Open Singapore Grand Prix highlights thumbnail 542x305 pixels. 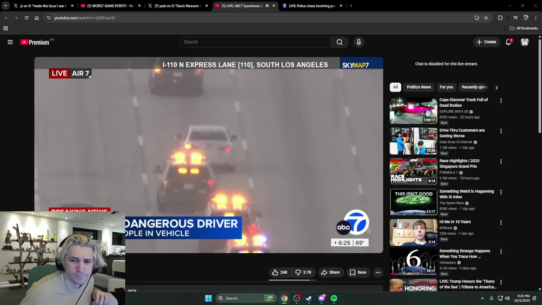click(413, 172)
